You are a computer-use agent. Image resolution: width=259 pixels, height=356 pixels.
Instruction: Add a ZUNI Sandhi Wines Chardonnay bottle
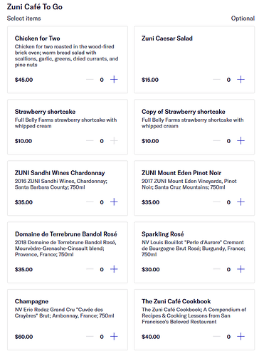pyautogui.click(x=114, y=202)
